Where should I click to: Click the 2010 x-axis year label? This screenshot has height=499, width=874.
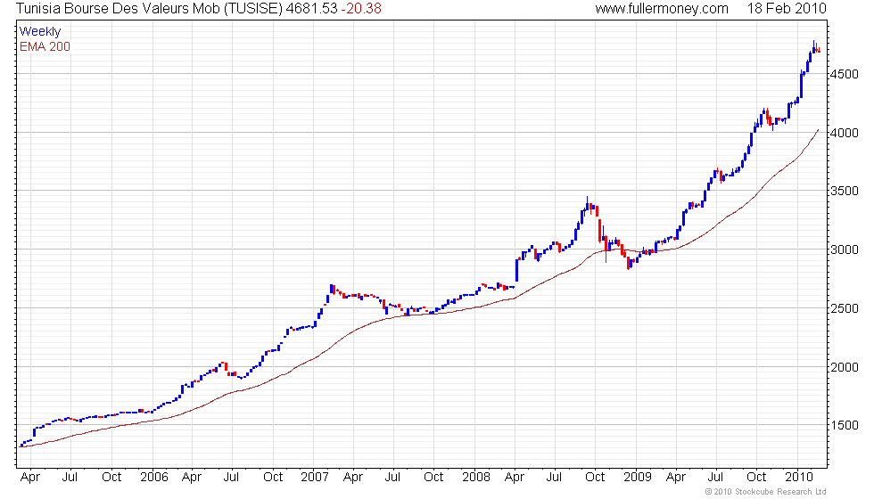point(799,478)
